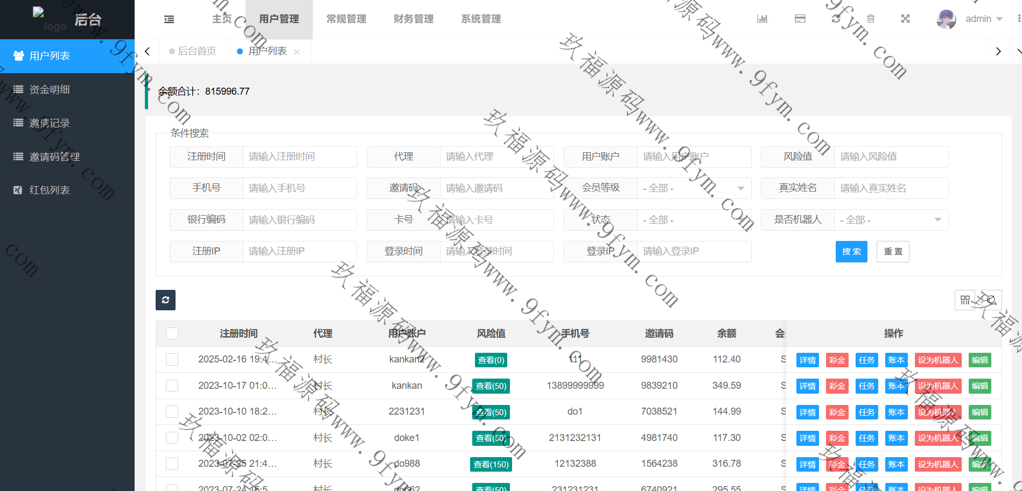
Task: Close the 用户列表 tab with the x icon
Action: point(297,52)
